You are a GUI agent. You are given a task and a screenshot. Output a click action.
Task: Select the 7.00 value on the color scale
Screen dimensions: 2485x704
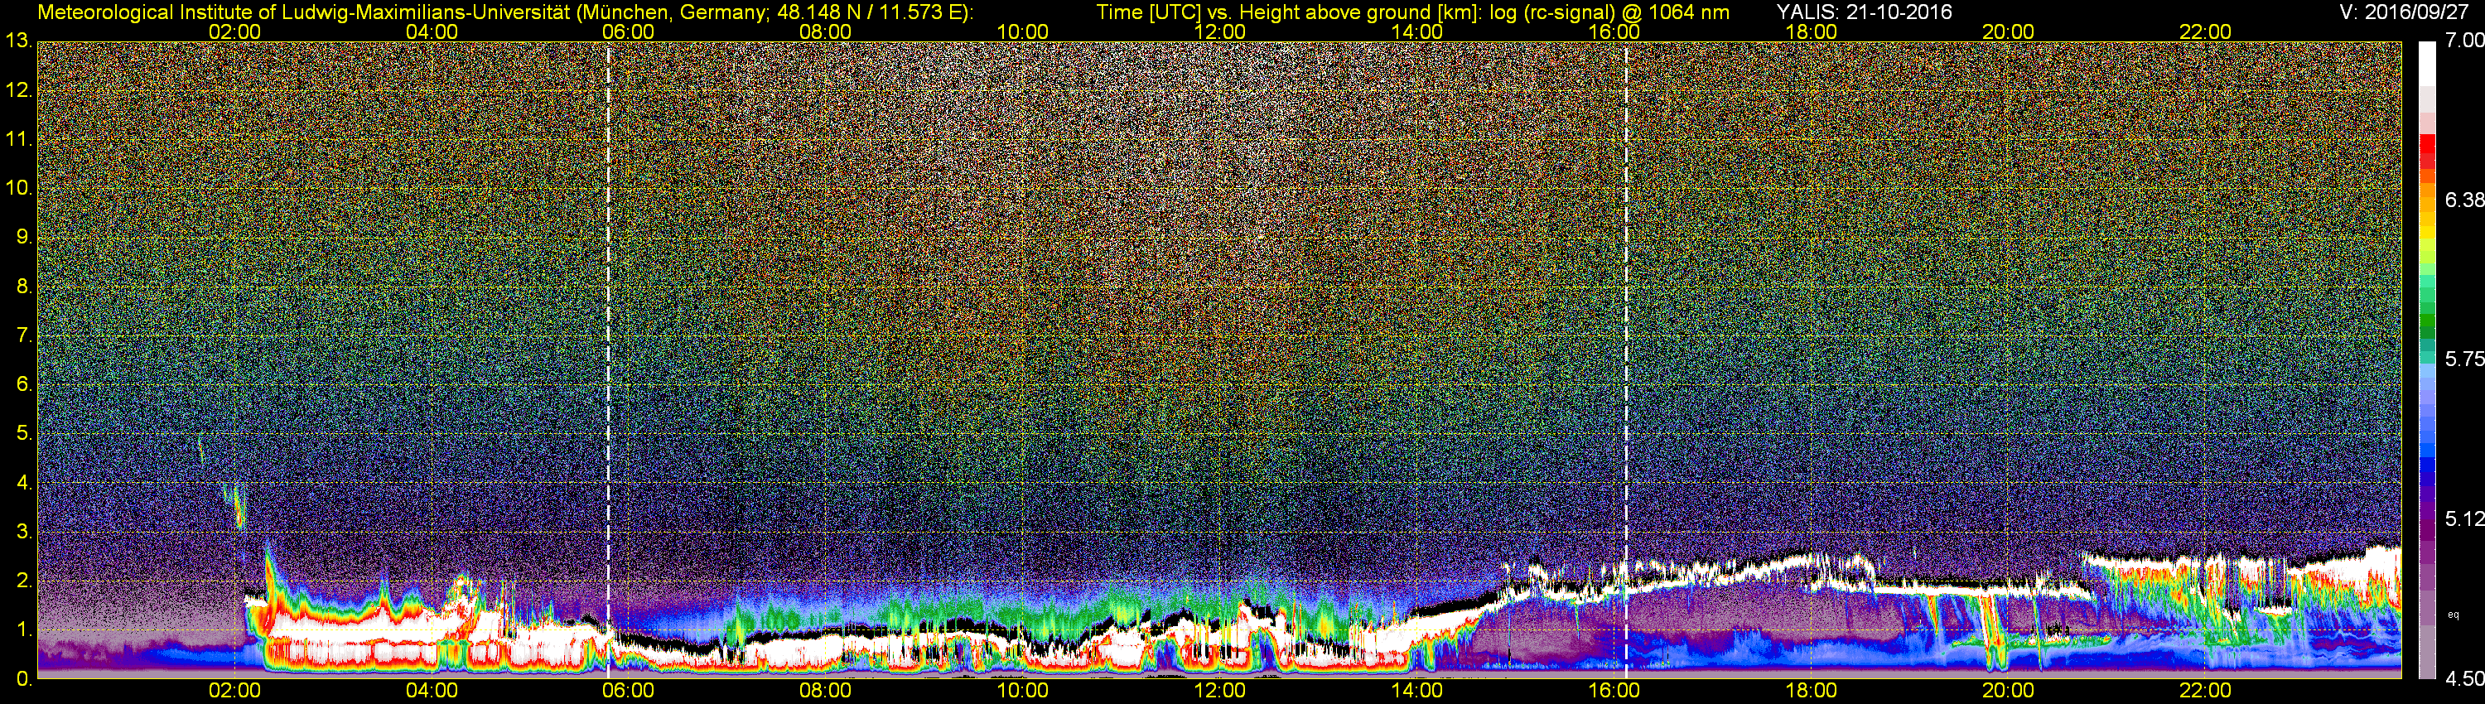tap(2465, 41)
